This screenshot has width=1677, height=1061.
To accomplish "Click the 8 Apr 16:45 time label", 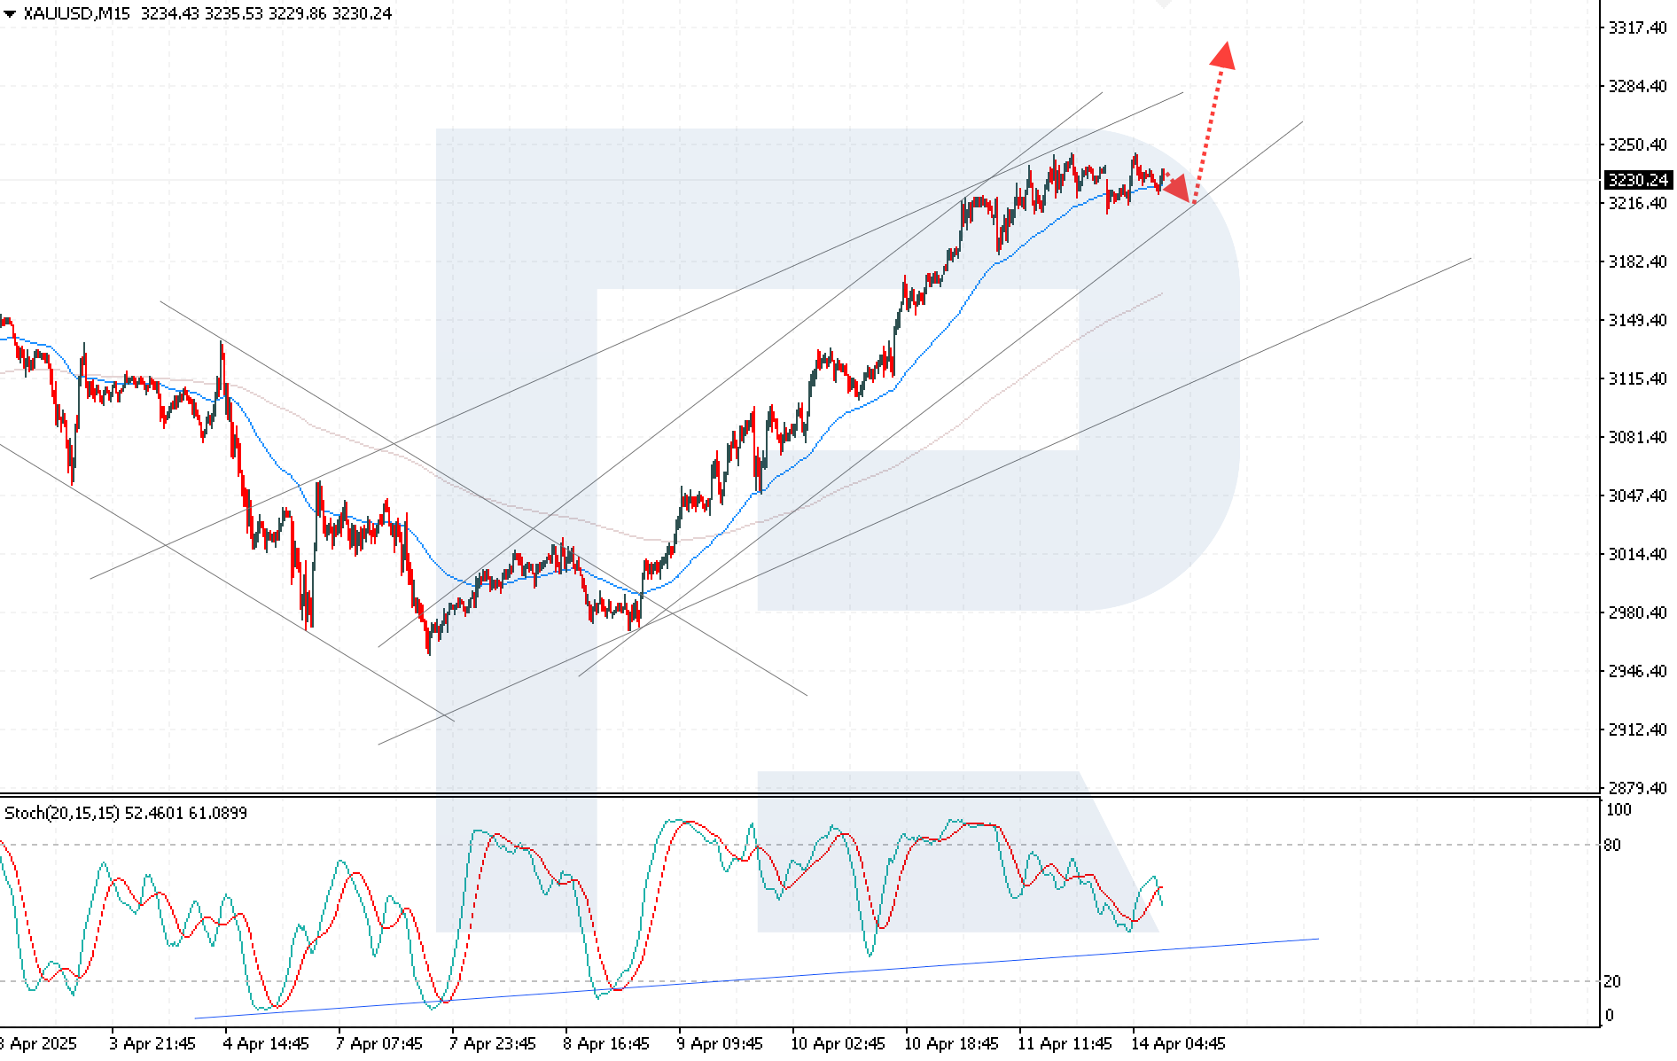I will click(605, 1043).
